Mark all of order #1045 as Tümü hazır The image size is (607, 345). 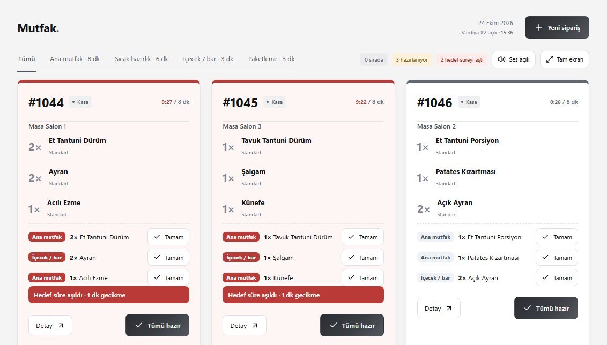[352, 325]
